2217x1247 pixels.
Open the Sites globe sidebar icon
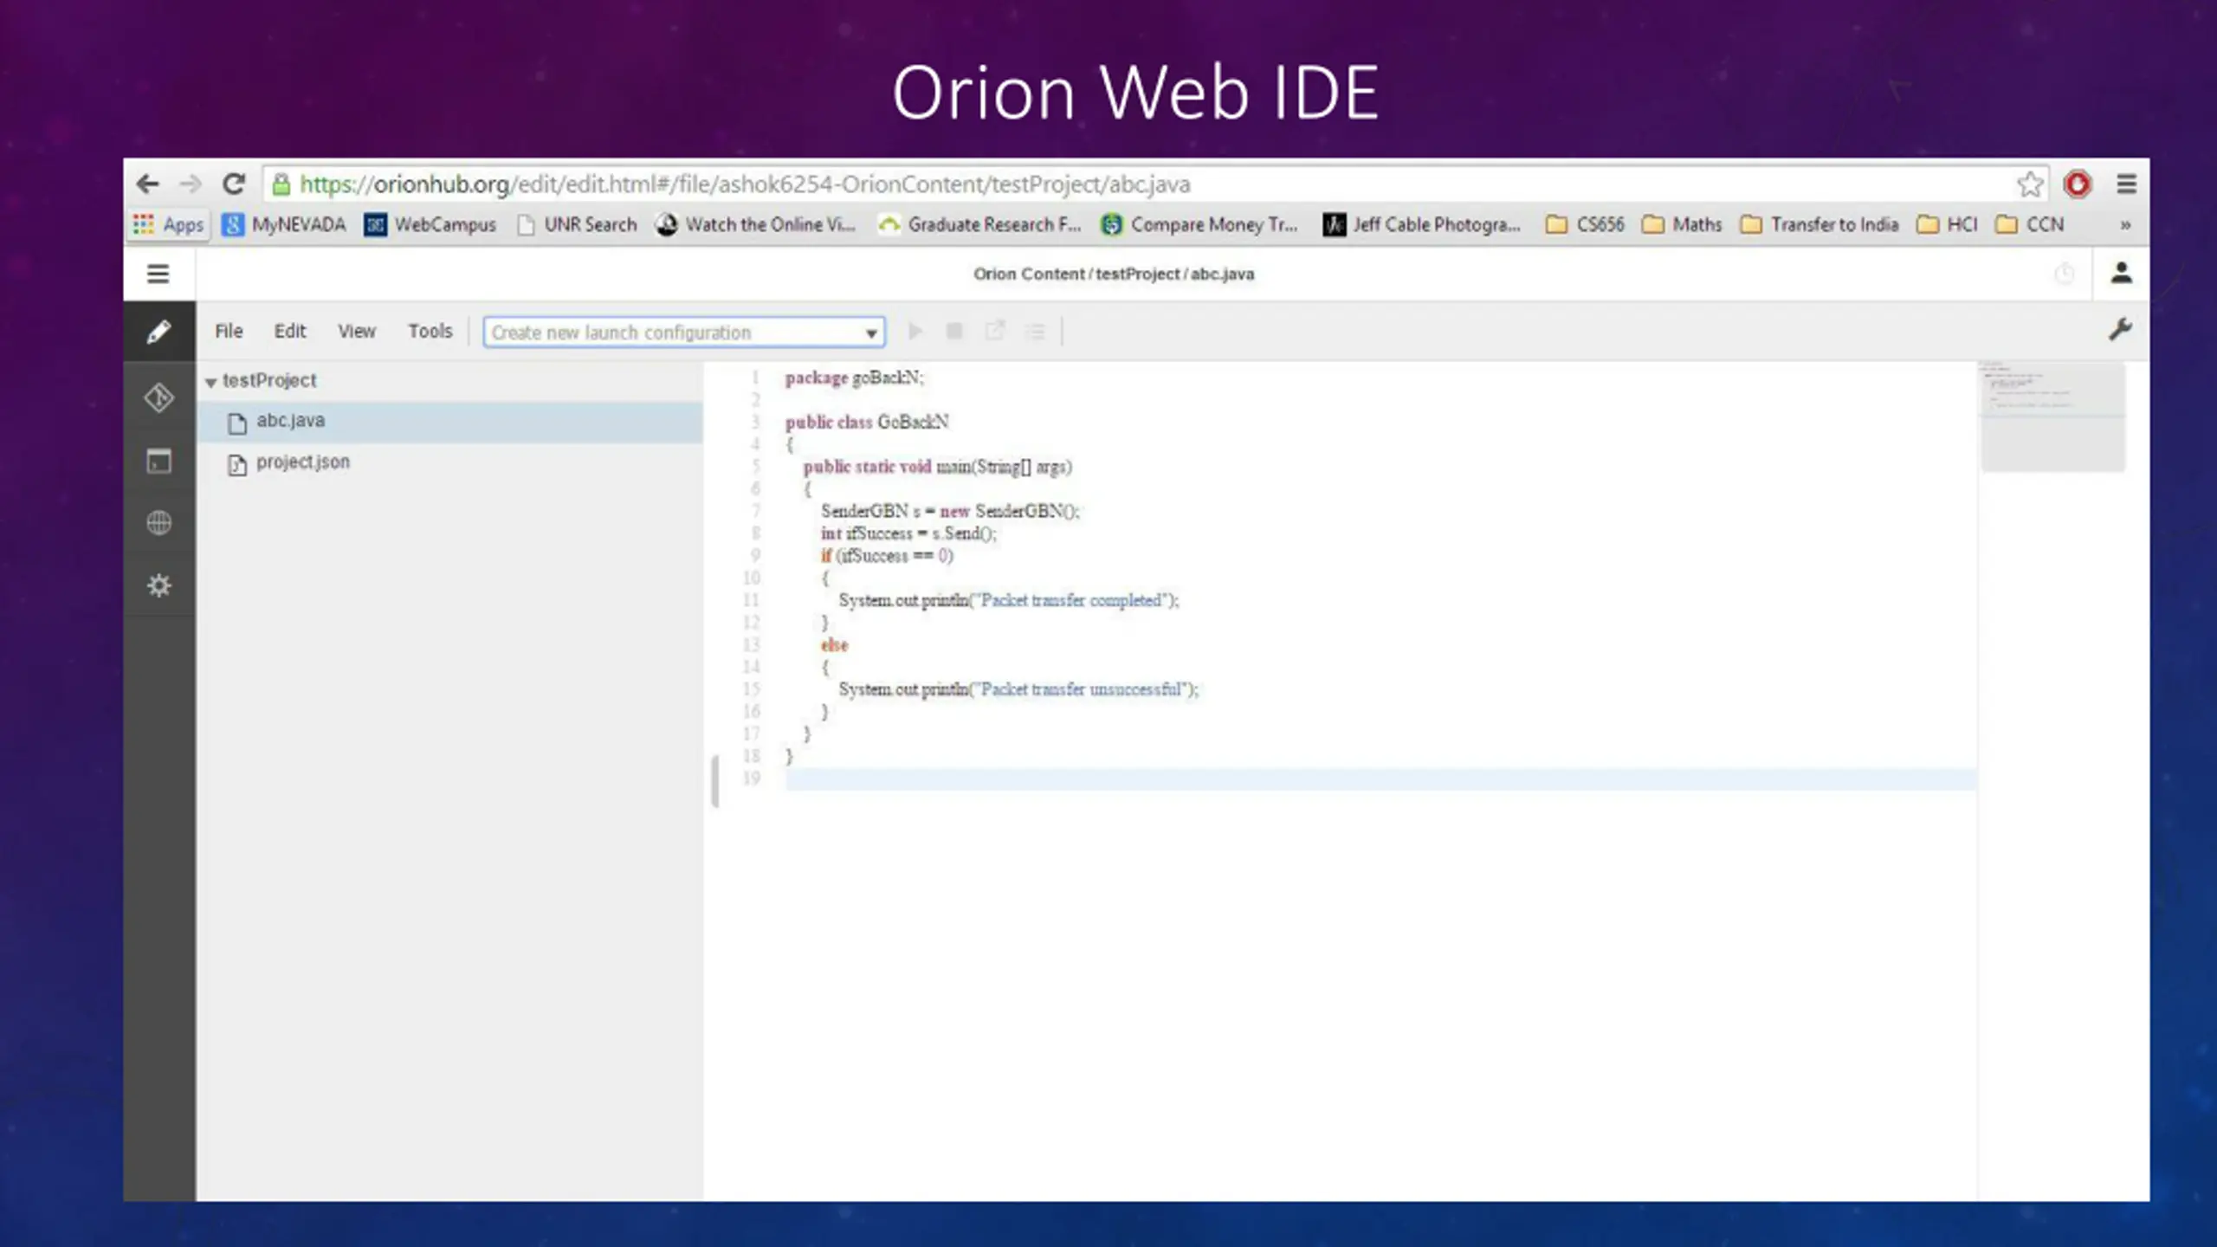click(158, 523)
